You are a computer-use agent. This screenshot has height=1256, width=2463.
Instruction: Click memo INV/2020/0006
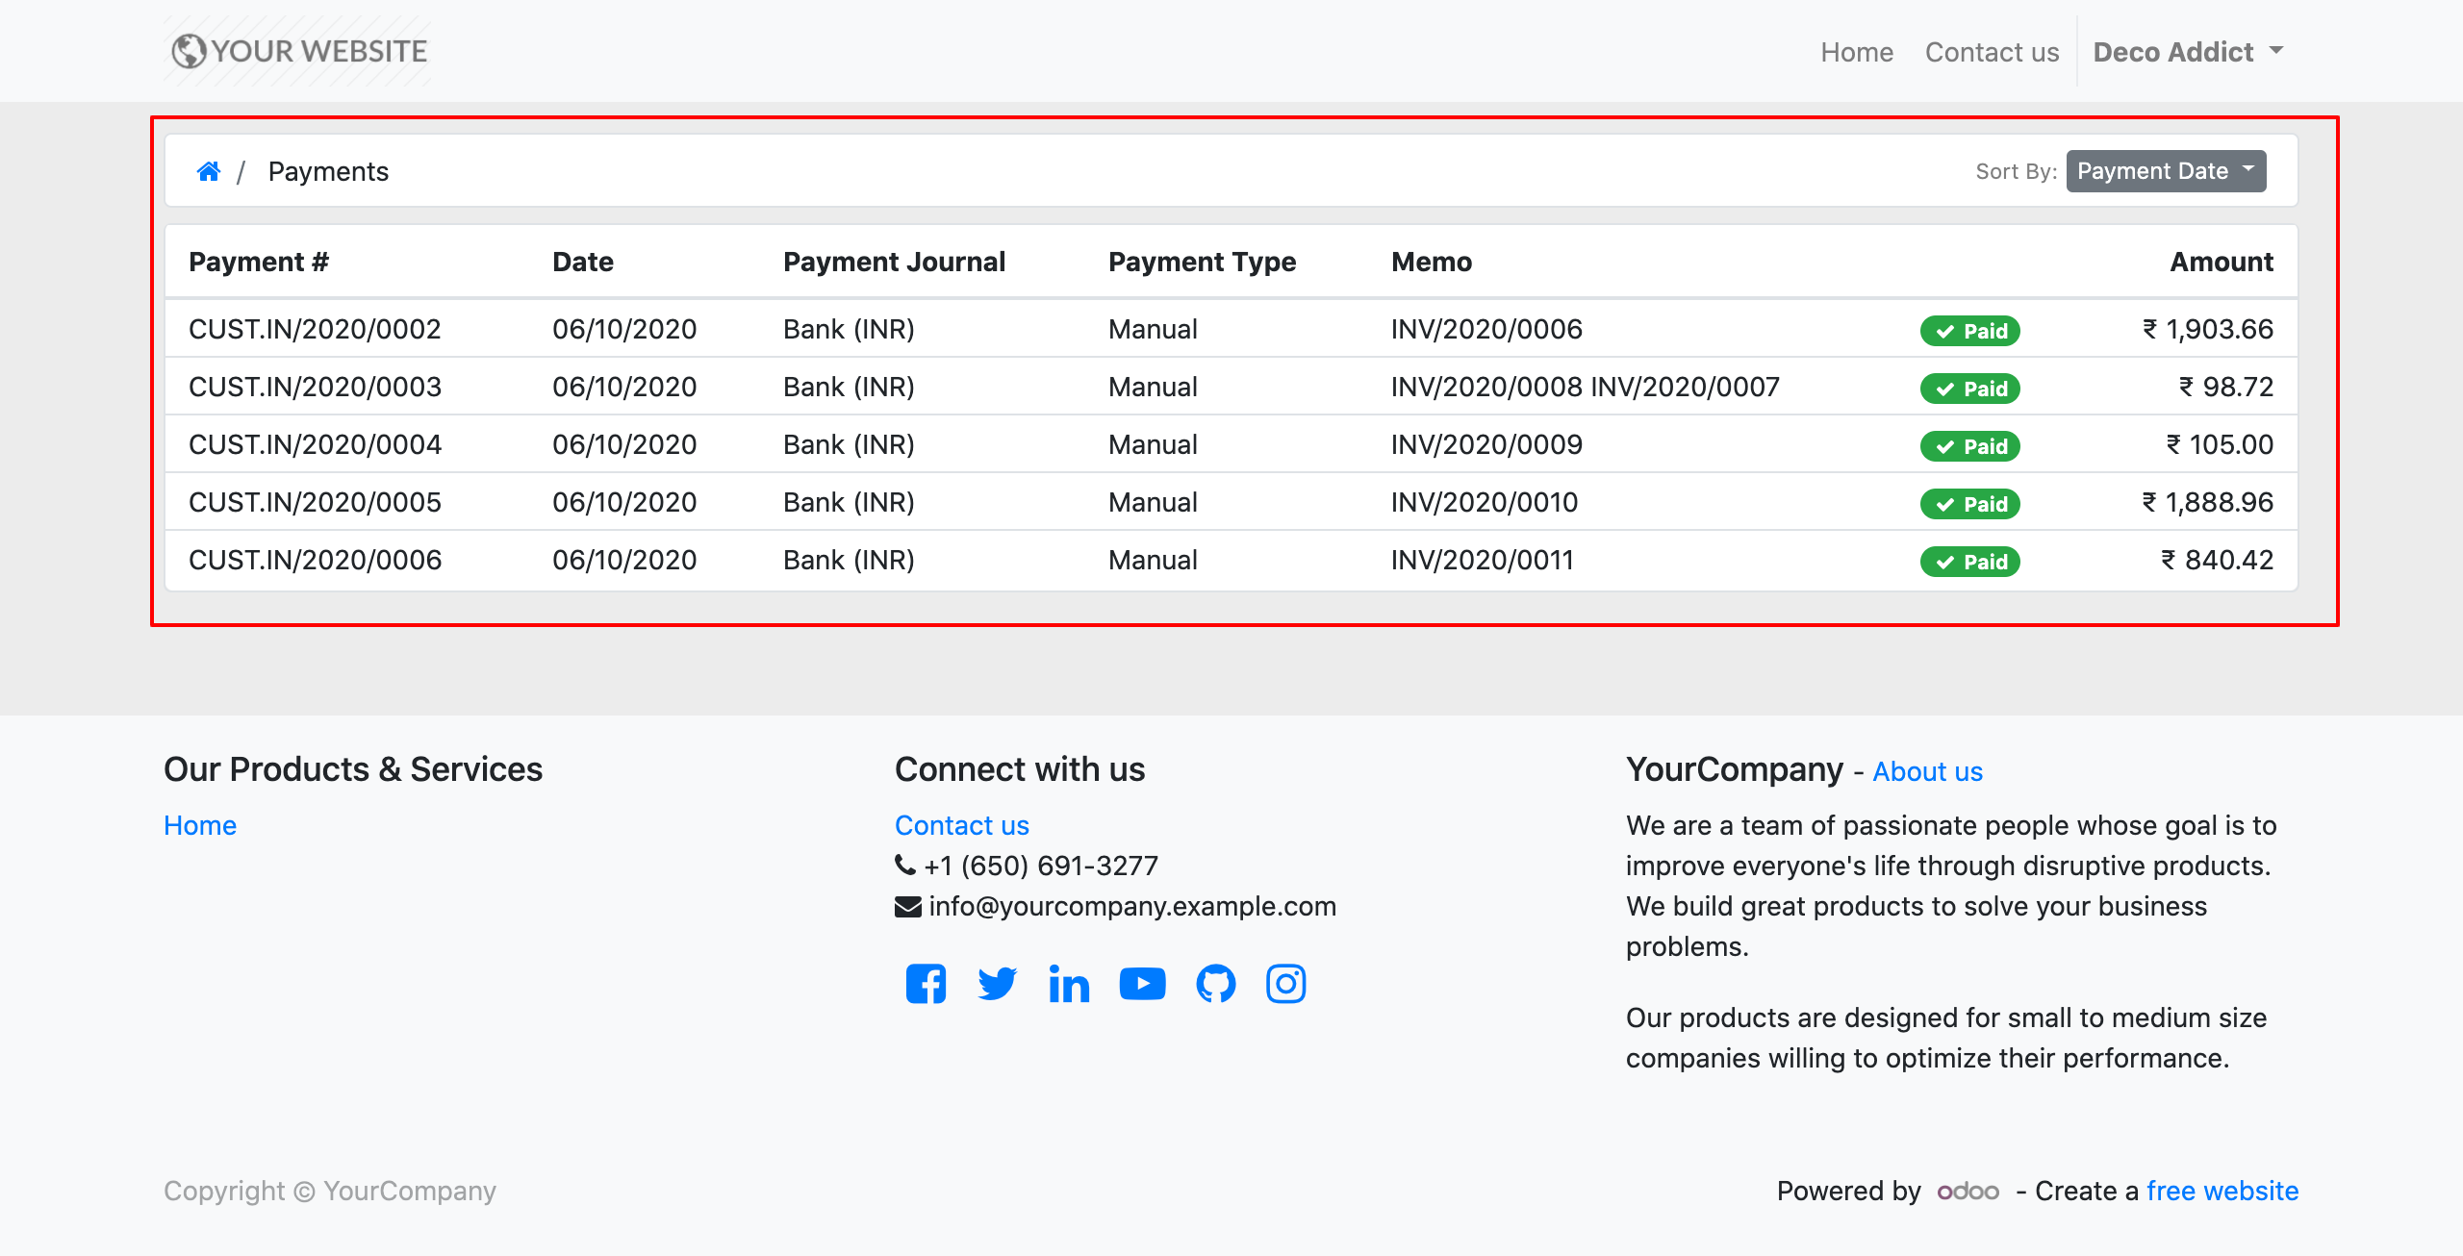point(1486,329)
